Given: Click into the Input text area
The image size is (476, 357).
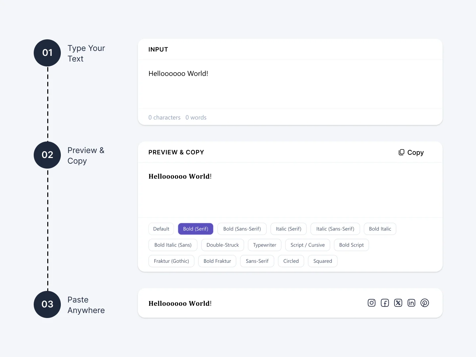Looking at the screenshot, I should (x=290, y=84).
